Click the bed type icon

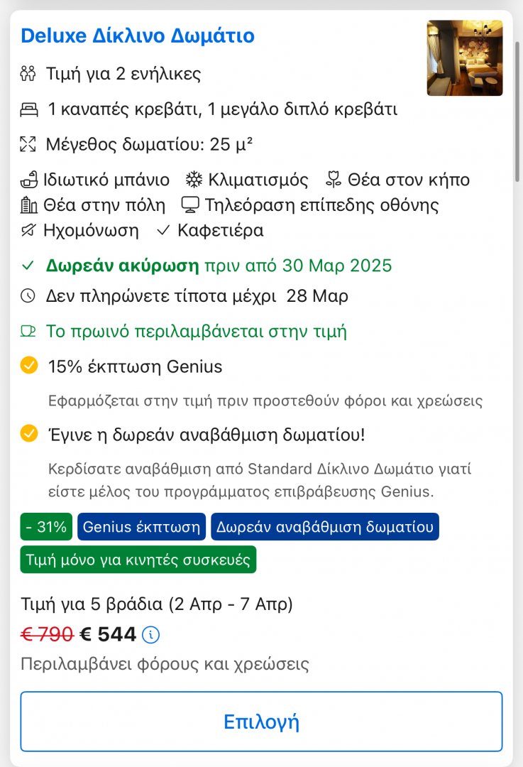[x=29, y=109]
